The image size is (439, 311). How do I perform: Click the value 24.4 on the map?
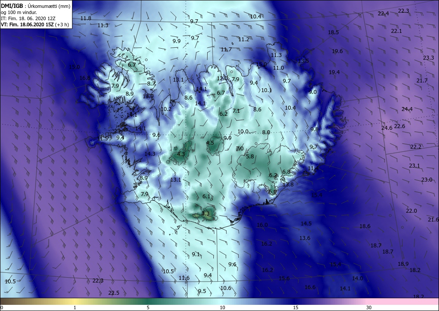click(407, 109)
